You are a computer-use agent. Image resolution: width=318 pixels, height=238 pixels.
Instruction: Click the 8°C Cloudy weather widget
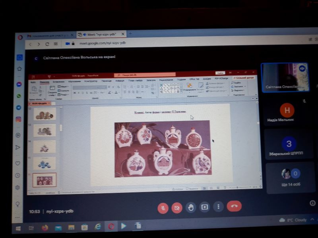293,220
